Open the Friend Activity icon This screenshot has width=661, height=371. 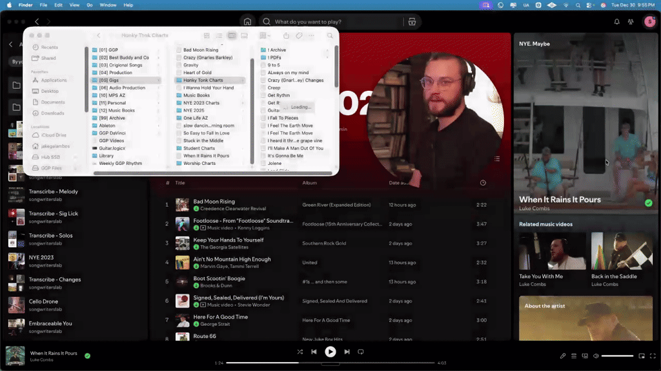631,22
